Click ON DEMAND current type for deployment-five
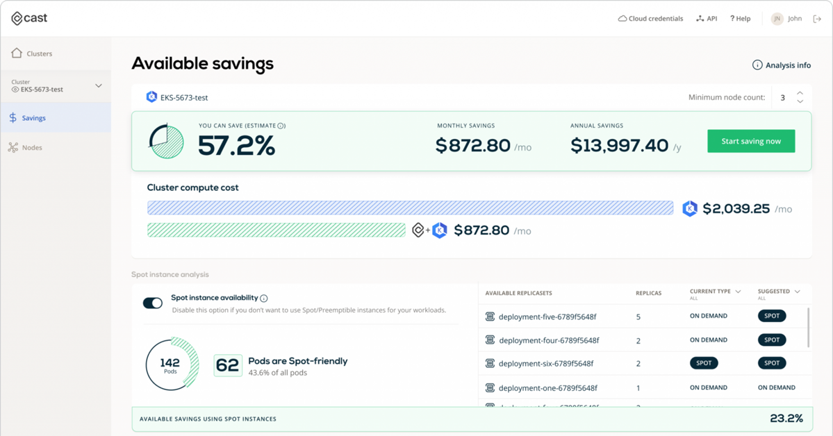 [708, 316]
